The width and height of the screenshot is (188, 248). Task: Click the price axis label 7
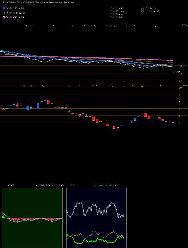[180, 109]
